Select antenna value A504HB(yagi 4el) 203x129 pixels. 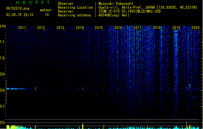(114, 15)
